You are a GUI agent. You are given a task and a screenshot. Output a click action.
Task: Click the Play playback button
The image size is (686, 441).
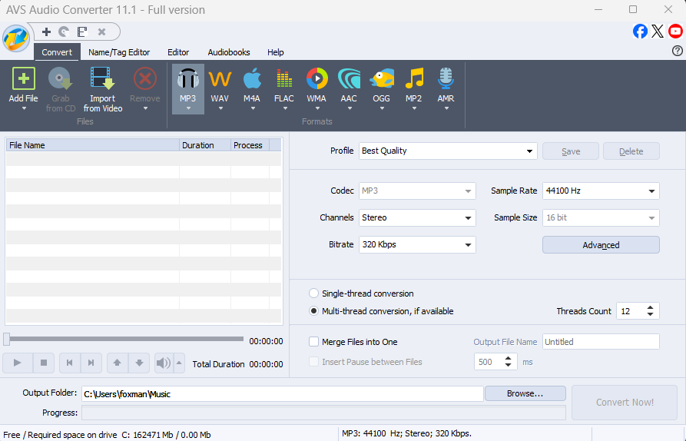tap(18, 363)
